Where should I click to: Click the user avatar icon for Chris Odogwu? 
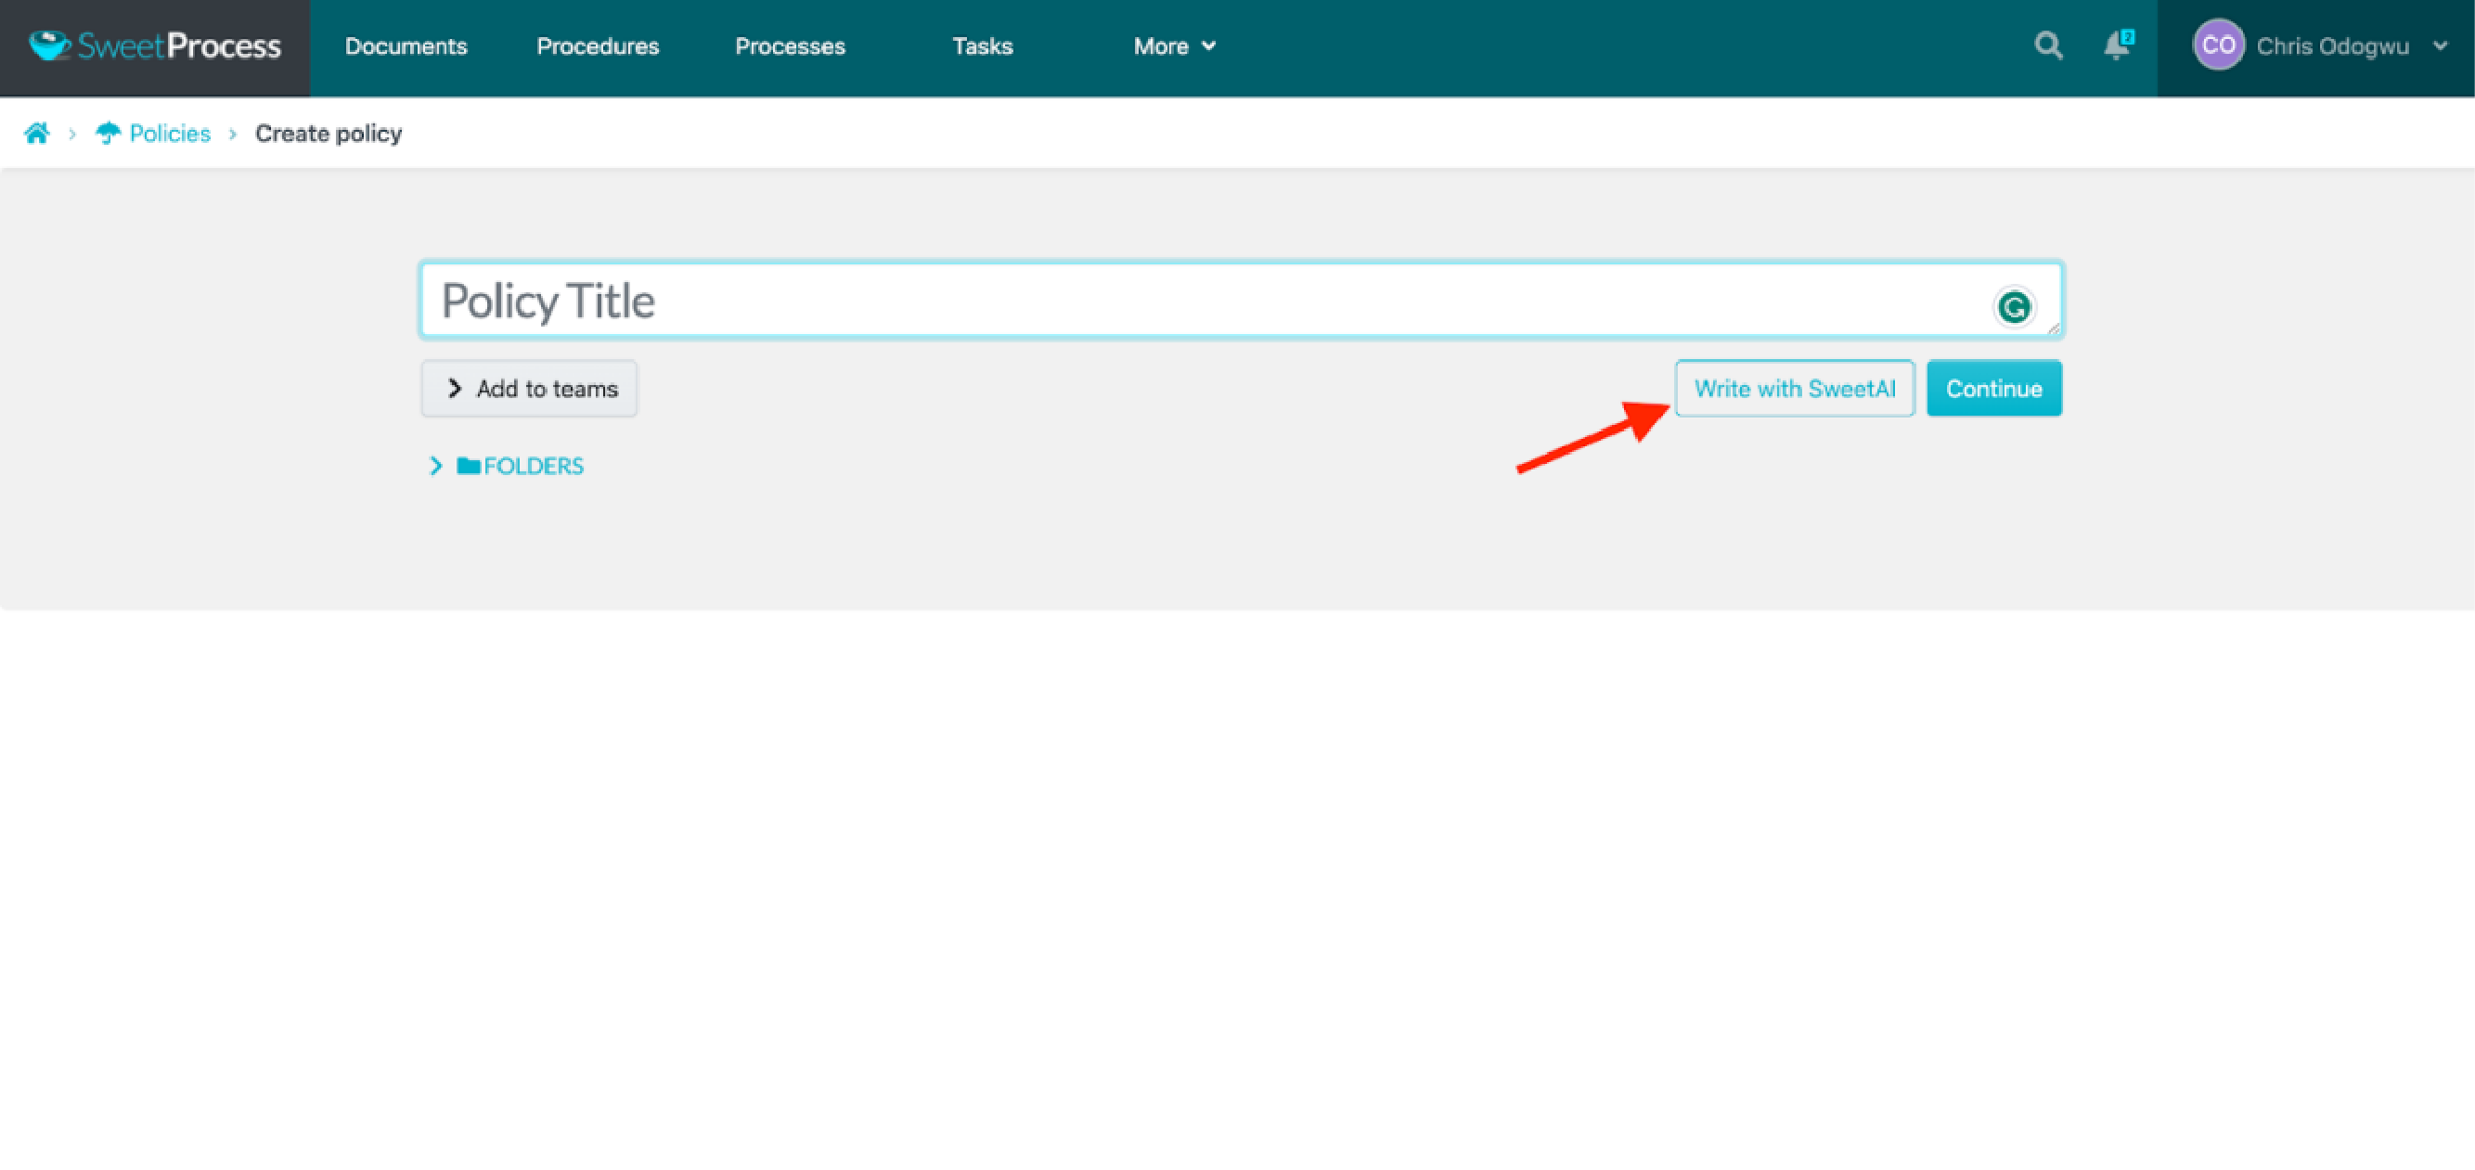pos(2218,45)
